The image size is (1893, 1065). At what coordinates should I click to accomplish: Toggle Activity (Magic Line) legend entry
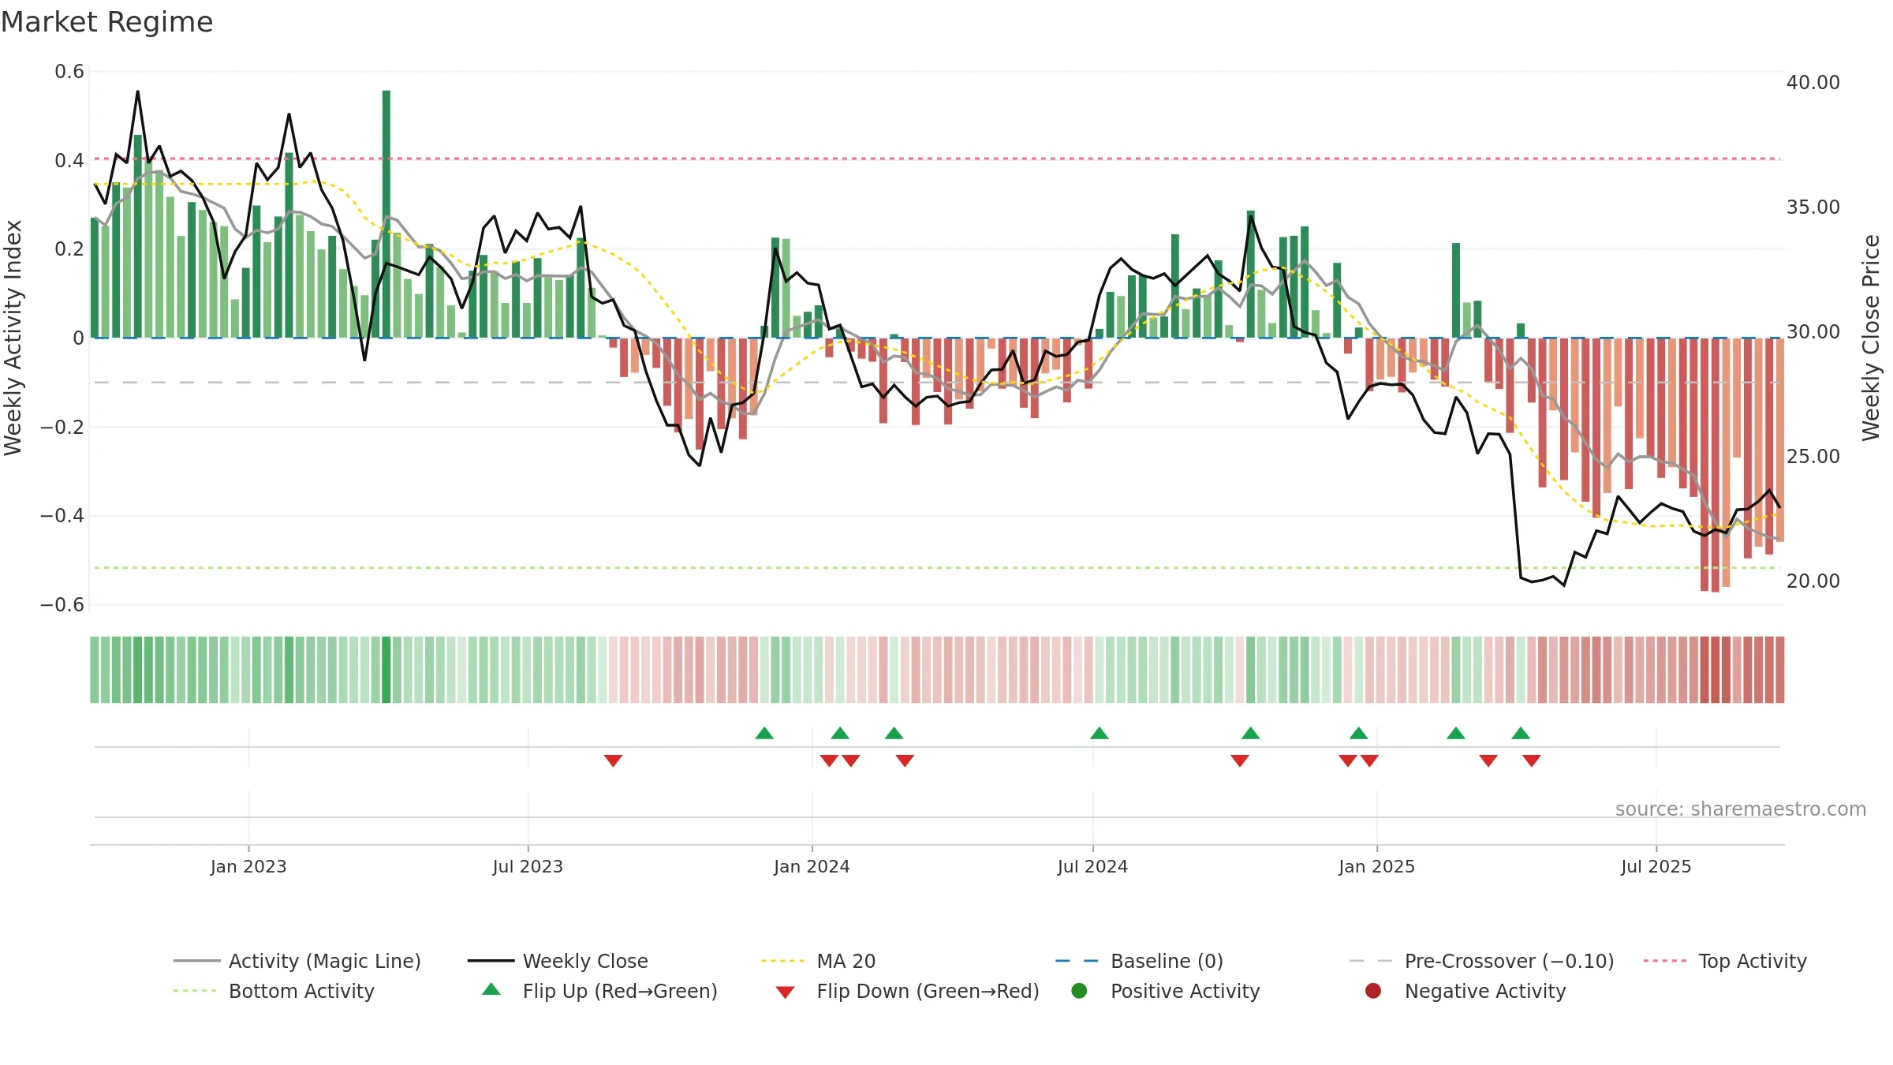[297, 961]
